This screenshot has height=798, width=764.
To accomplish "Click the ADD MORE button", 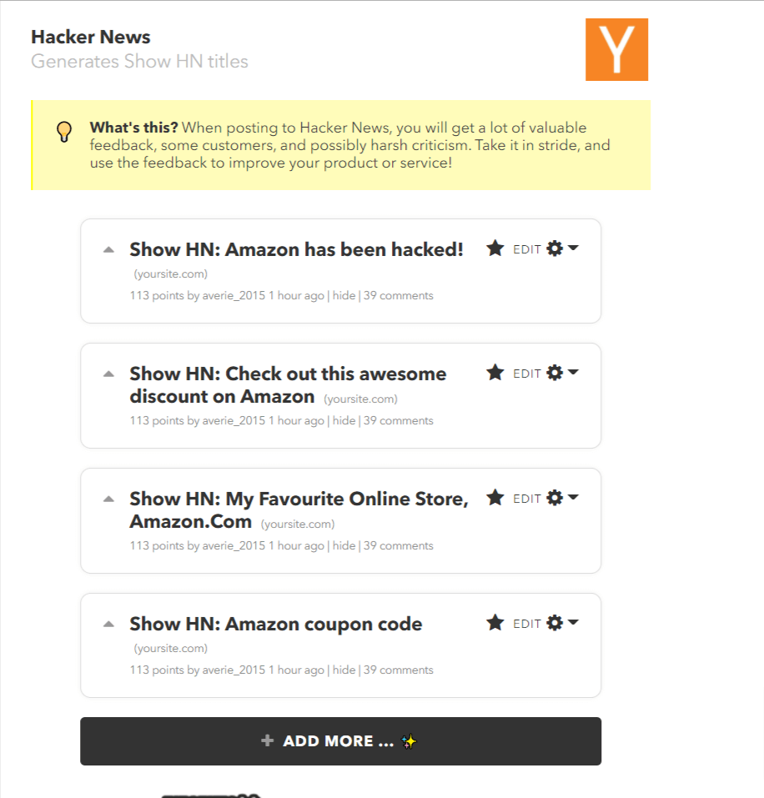I will pyautogui.click(x=340, y=741).
